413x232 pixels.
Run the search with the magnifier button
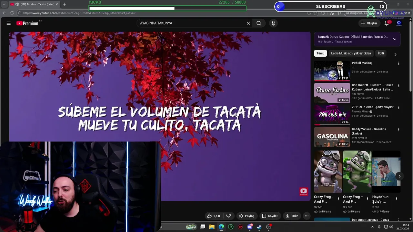259,23
